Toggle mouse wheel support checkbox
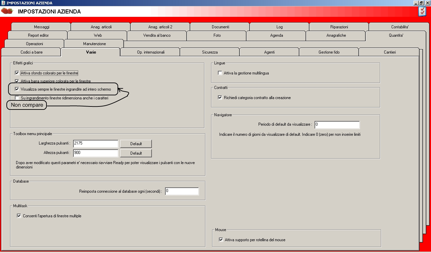The width and height of the screenshot is (431, 253). click(221, 240)
